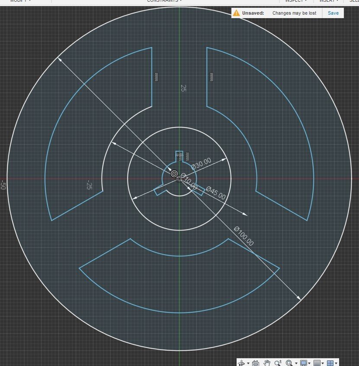
Task: Click constraint glyph on upper-left cutout's vertical line
Action: click(x=156, y=77)
